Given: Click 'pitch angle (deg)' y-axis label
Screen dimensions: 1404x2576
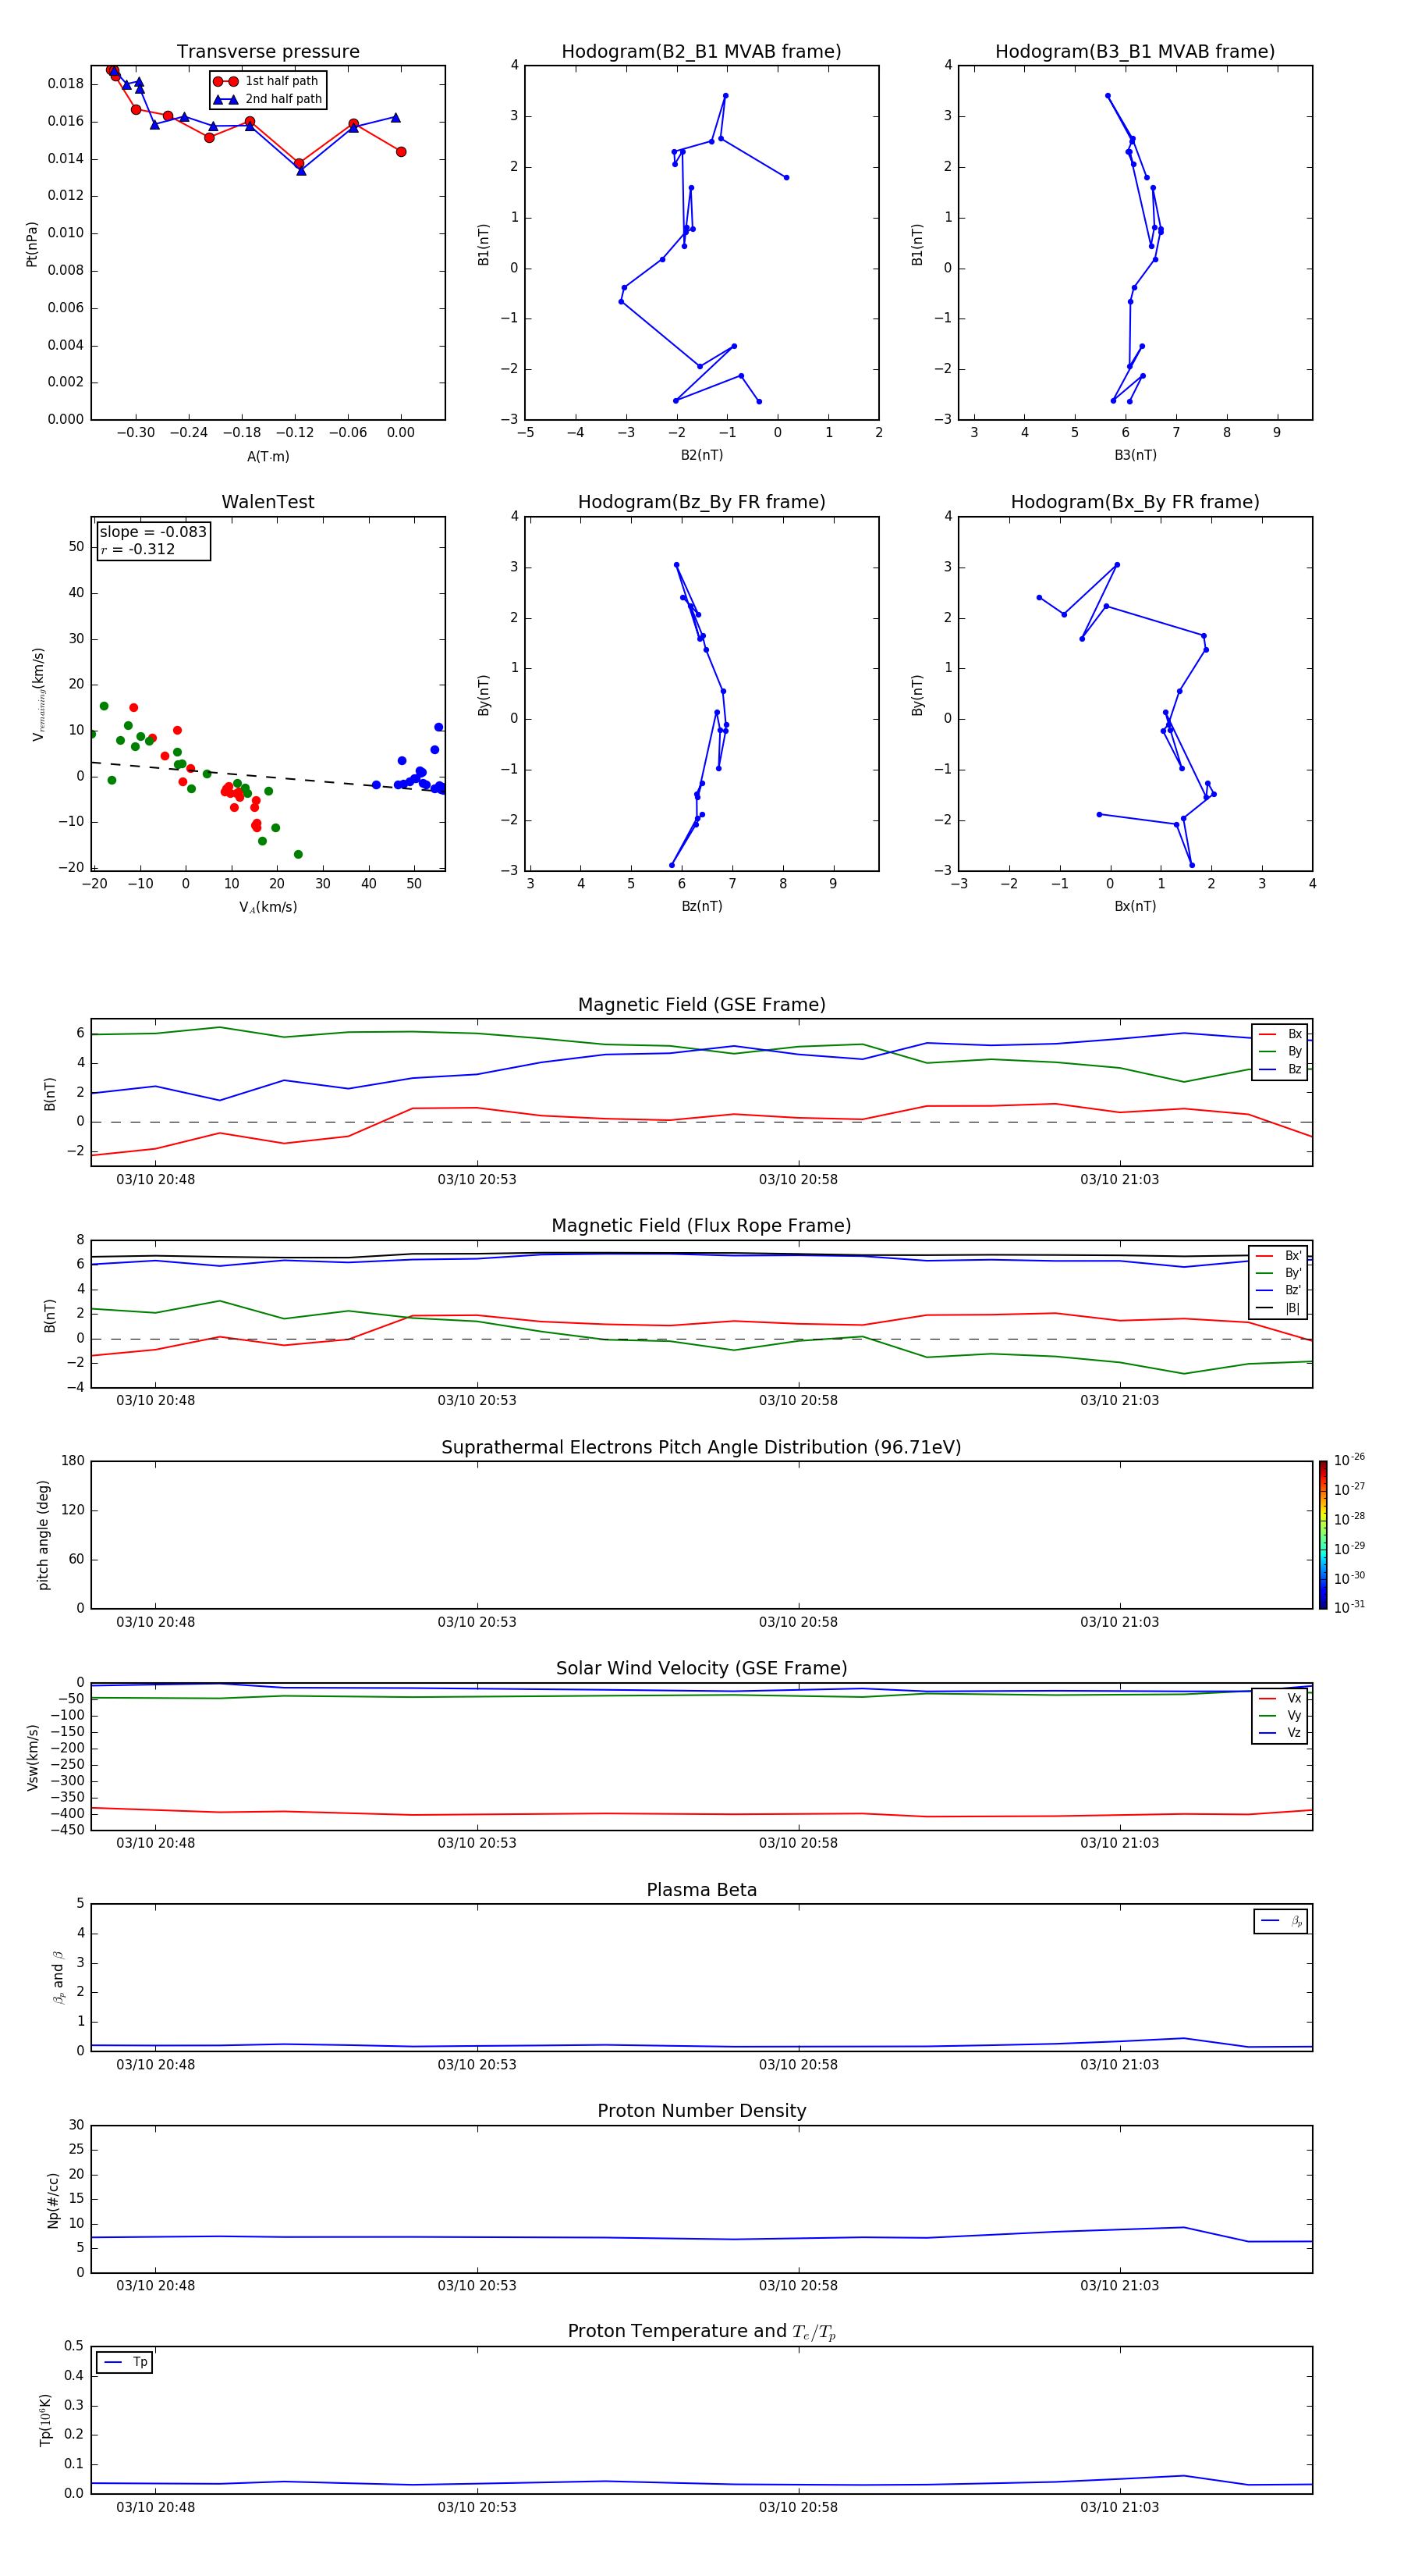Looking at the screenshot, I should click(43, 1535).
